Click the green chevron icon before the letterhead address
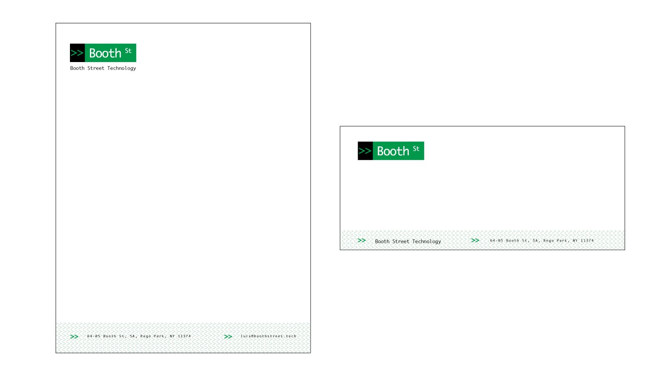 pos(74,337)
